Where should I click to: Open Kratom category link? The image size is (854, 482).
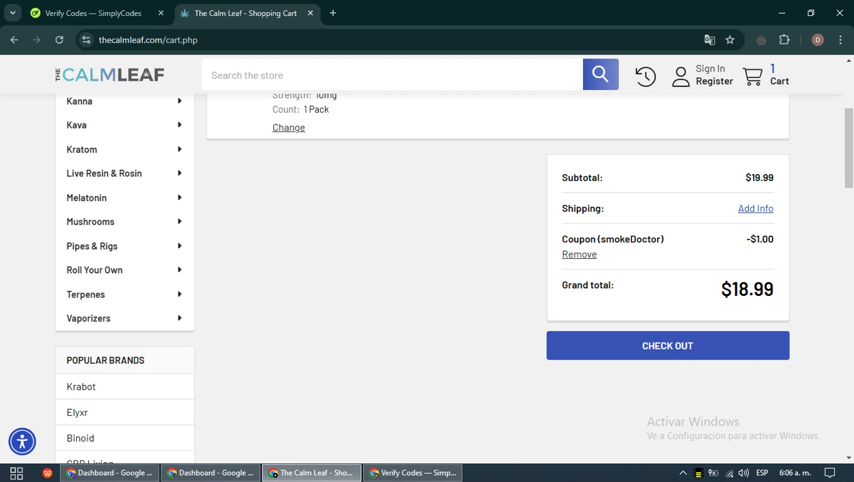[x=81, y=150]
